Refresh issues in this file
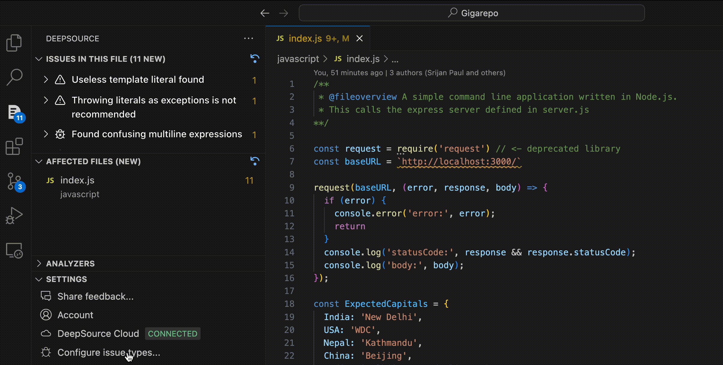The image size is (723, 365). (x=255, y=59)
